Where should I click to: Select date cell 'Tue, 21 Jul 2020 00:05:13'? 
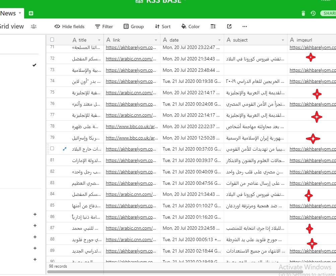pyautogui.click(x=192, y=239)
